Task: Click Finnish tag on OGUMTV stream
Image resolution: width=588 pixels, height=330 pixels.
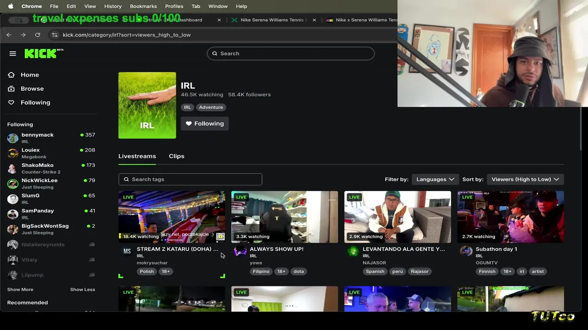Action: point(487,271)
